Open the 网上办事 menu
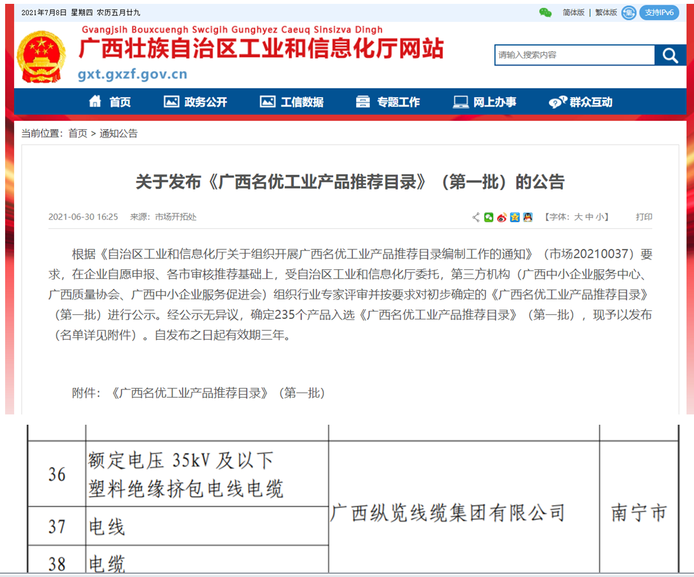 [485, 102]
